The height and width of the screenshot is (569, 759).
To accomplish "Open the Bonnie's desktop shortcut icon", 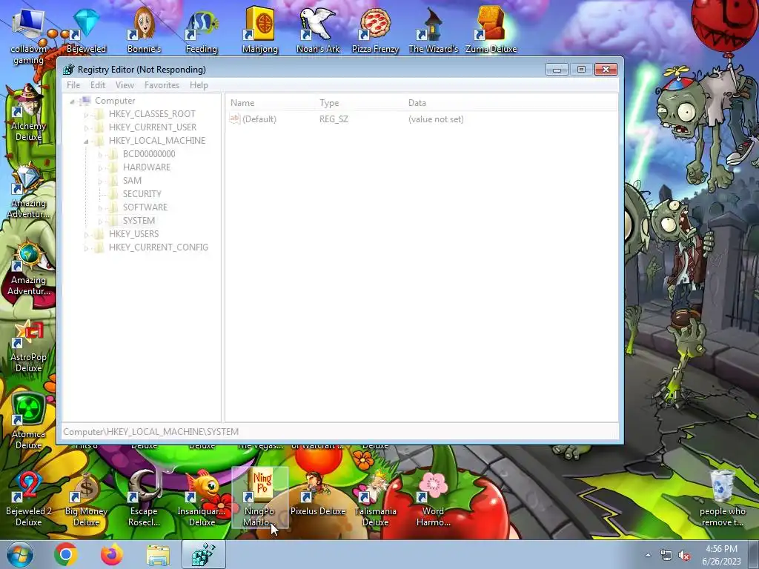I will click(x=144, y=29).
